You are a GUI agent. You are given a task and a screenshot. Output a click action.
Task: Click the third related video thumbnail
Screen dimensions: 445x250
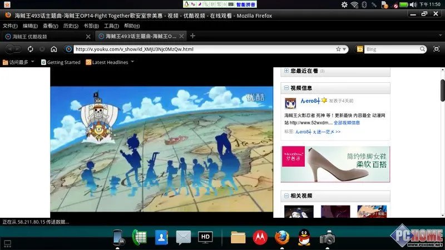click(x=372, y=212)
